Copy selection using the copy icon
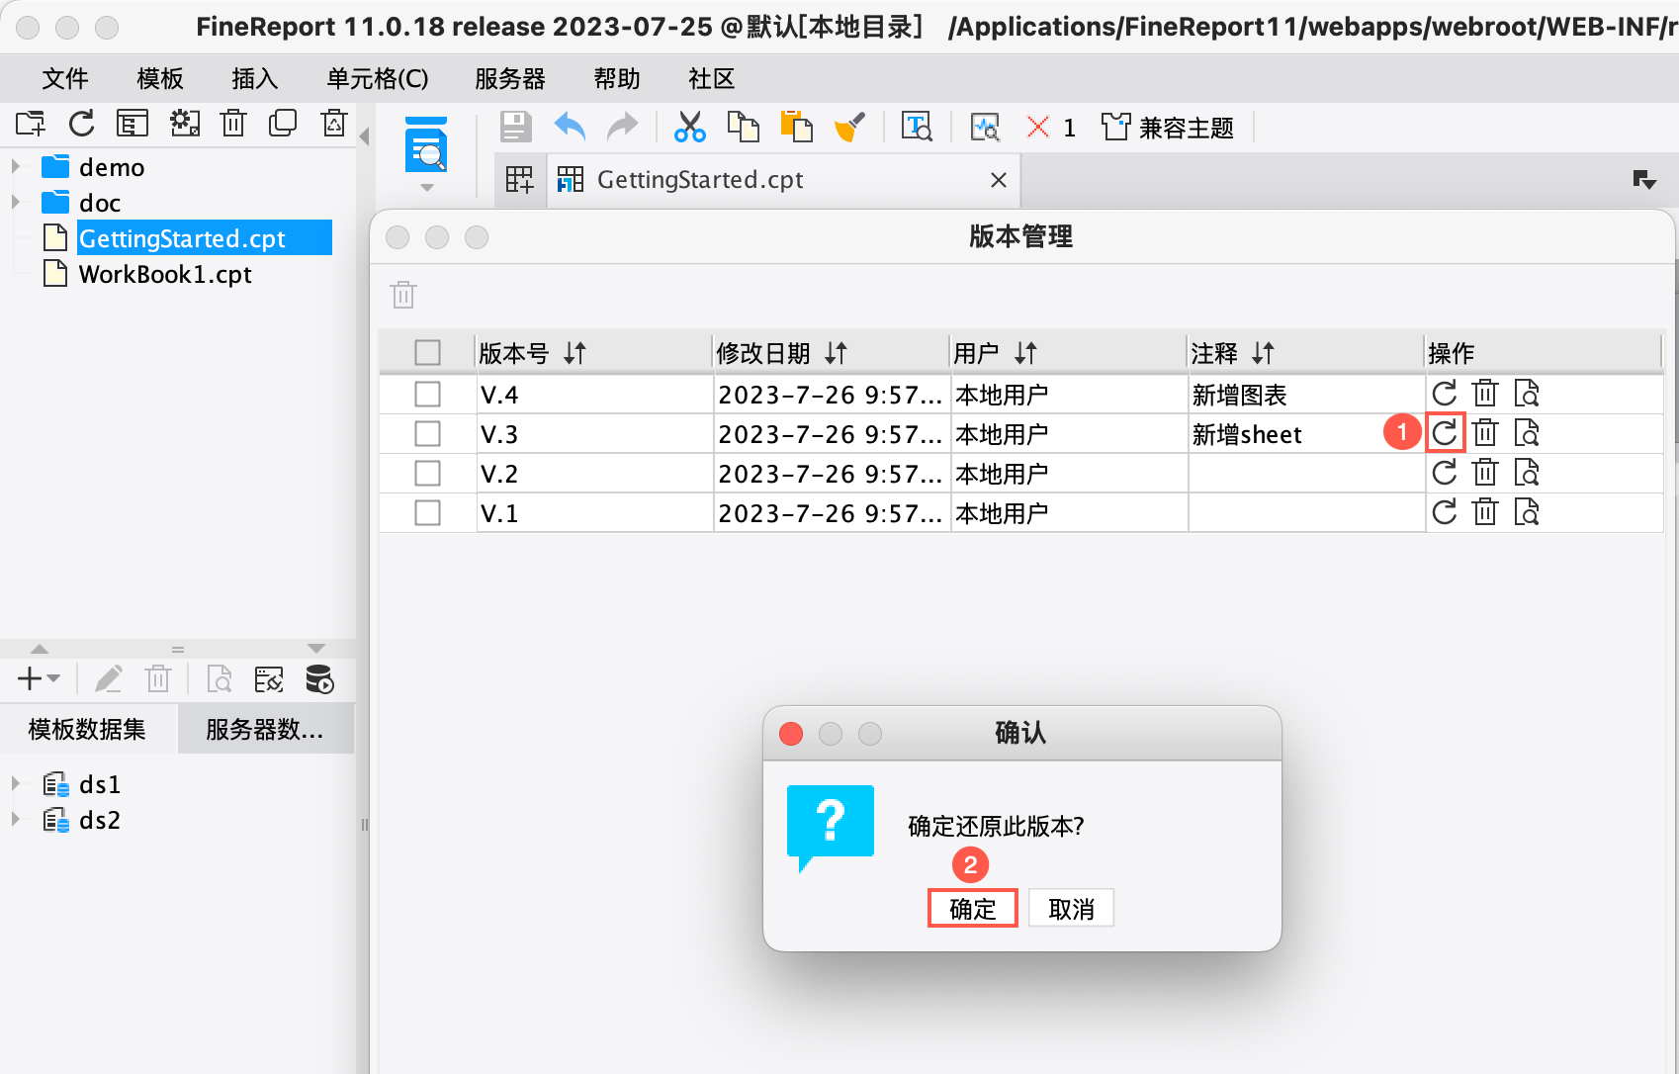This screenshot has height=1074, width=1679. click(x=744, y=128)
